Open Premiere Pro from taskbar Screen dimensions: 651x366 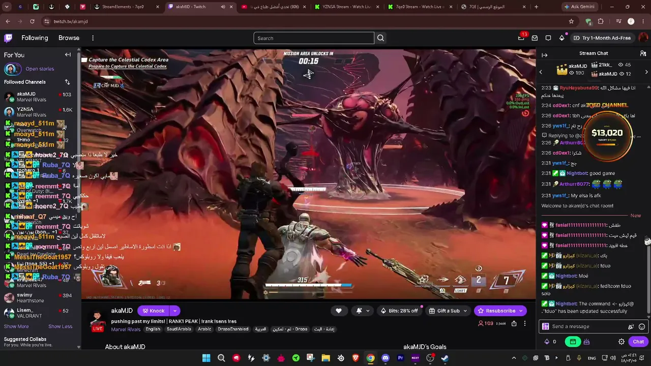[x=400, y=358]
